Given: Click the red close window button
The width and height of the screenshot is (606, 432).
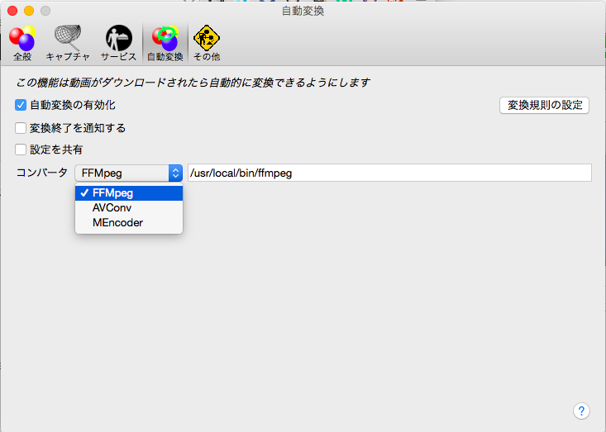Looking at the screenshot, I should (12, 11).
